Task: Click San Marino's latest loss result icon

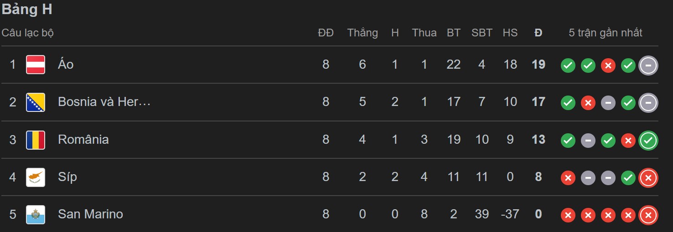Action: click(648, 215)
